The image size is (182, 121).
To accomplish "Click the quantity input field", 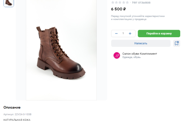I will pyautogui.click(x=123, y=34).
